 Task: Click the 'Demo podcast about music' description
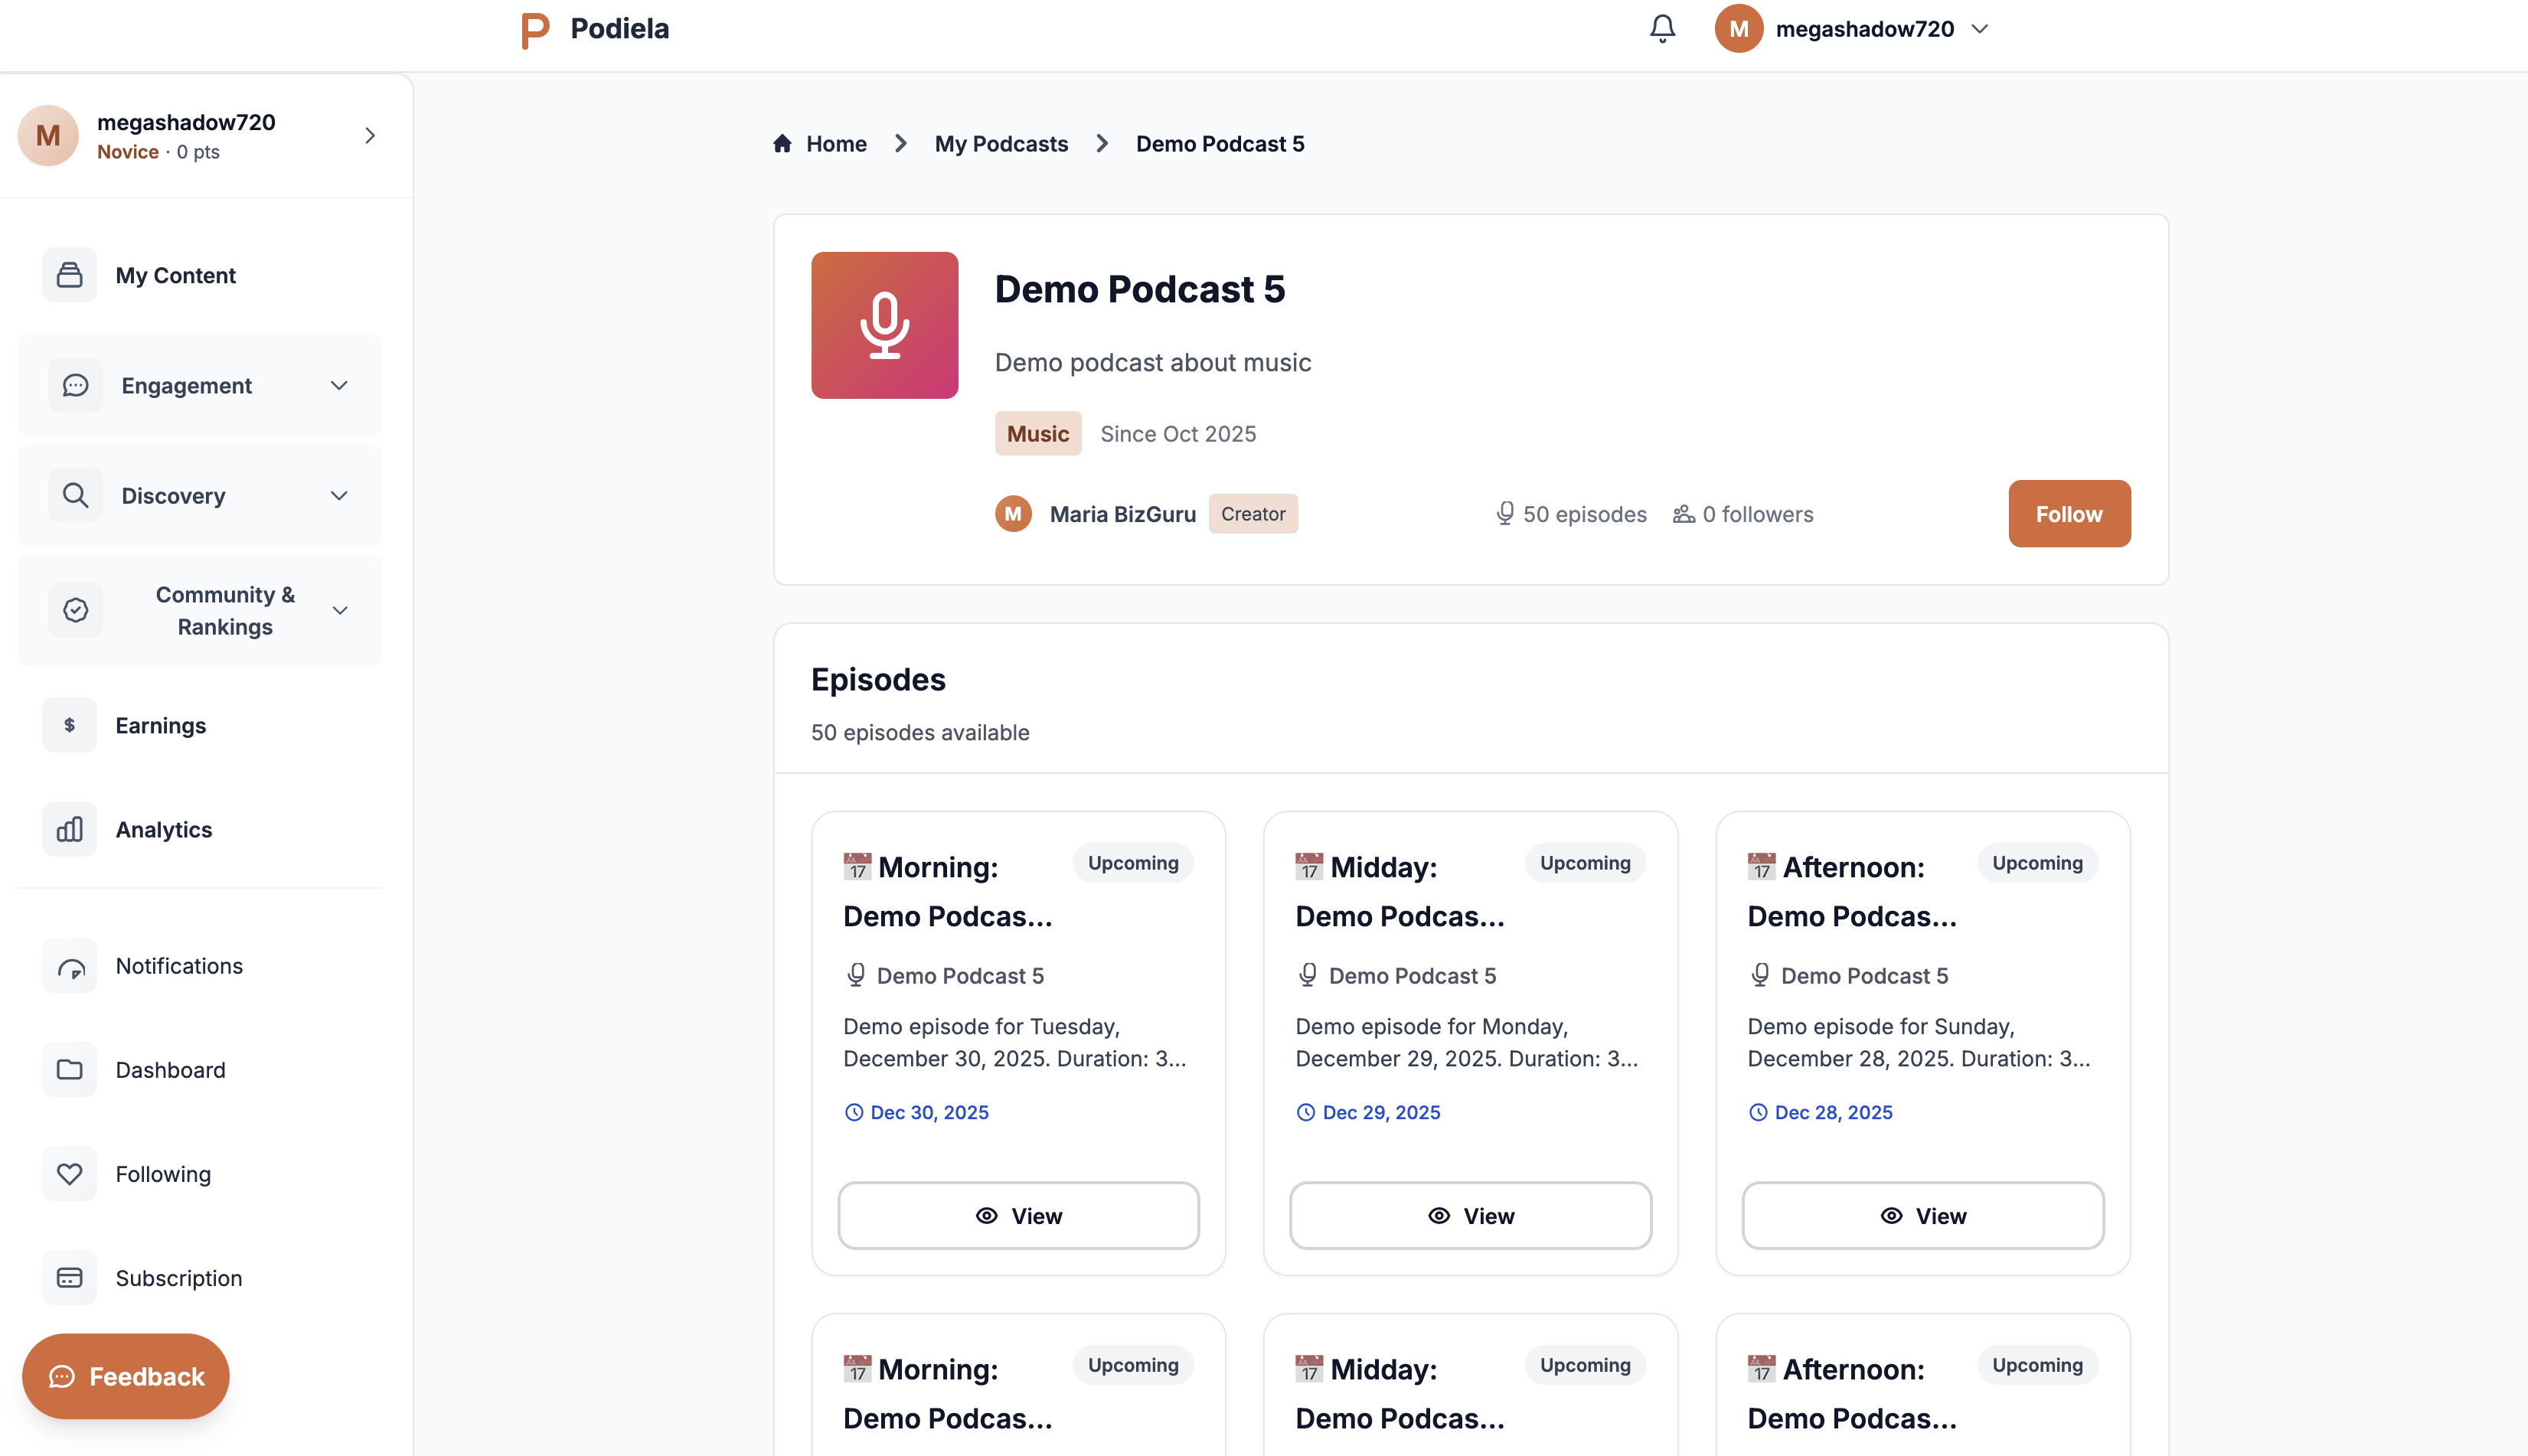click(1153, 362)
